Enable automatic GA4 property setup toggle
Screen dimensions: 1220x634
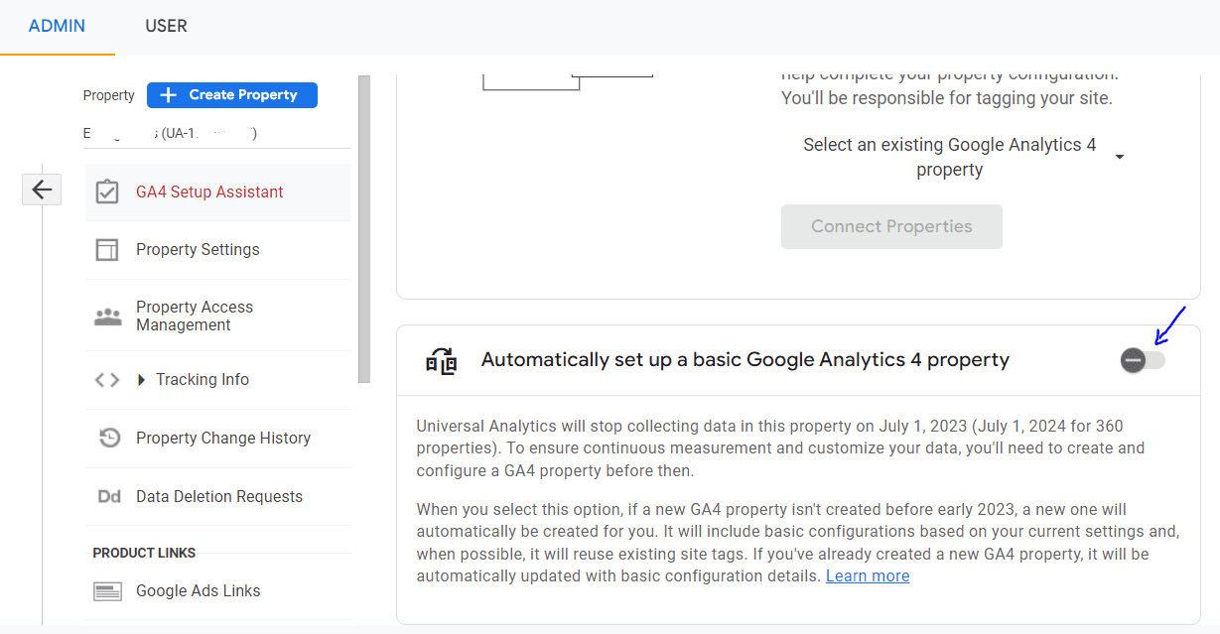tap(1142, 360)
